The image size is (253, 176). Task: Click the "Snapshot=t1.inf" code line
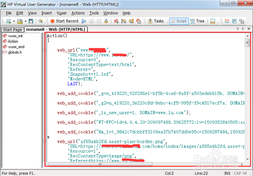[x=90, y=74]
